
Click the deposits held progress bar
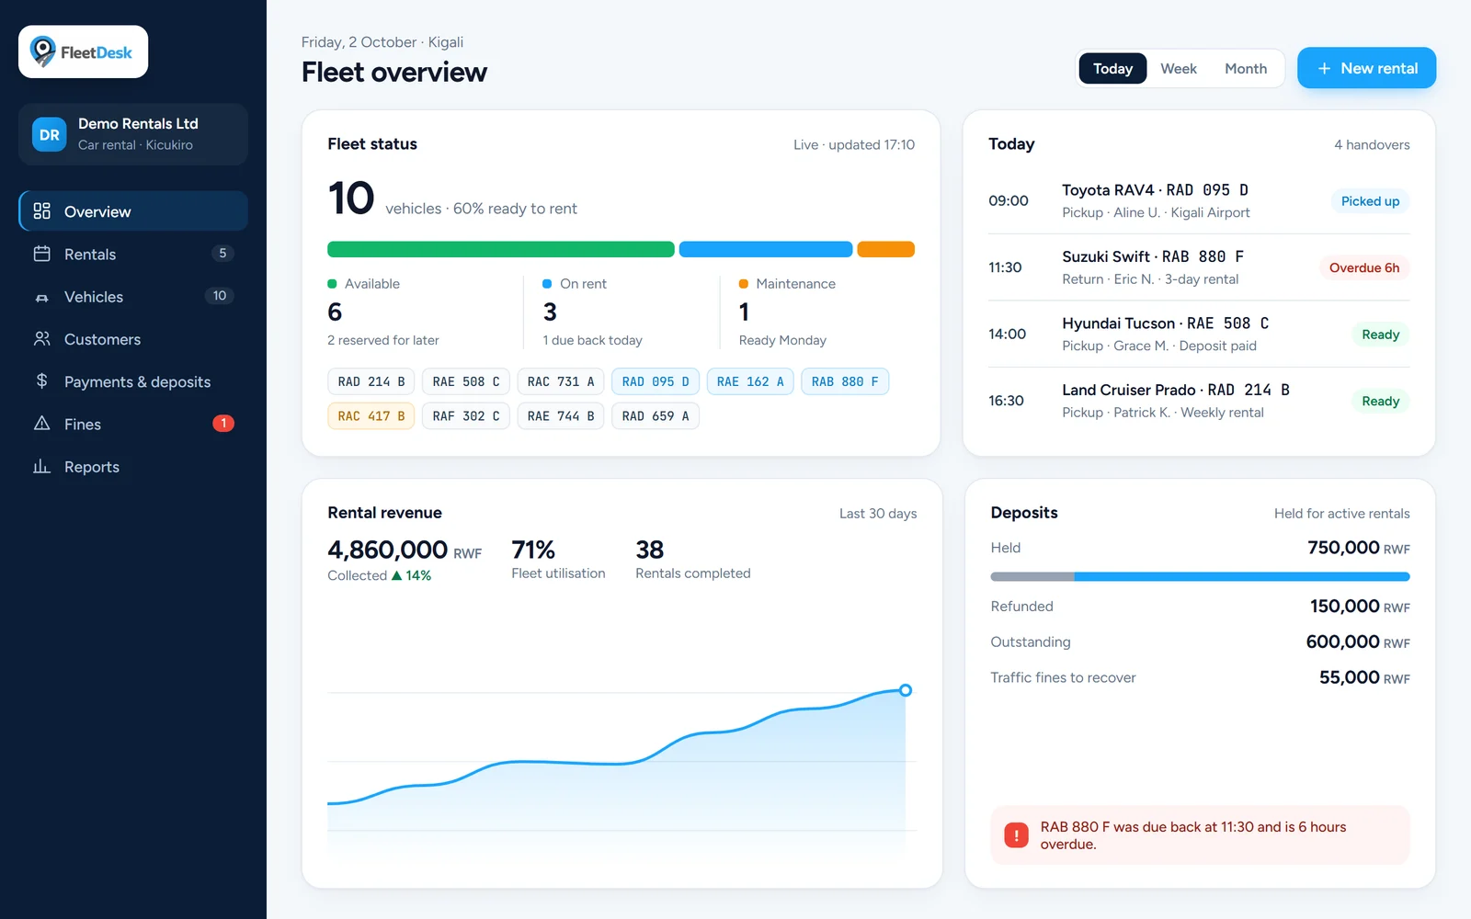tap(1200, 577)
